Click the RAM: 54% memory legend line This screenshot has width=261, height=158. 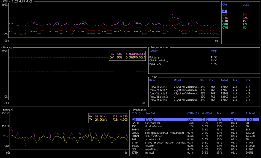tap(128, 54)
